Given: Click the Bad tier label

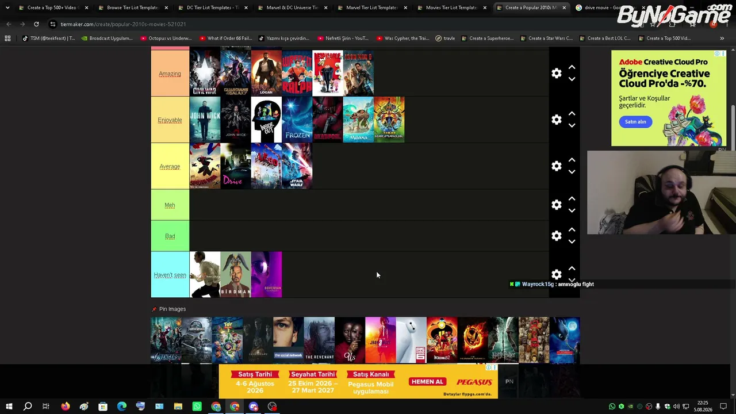Looking at the screenshot, I should click(170, 236).
